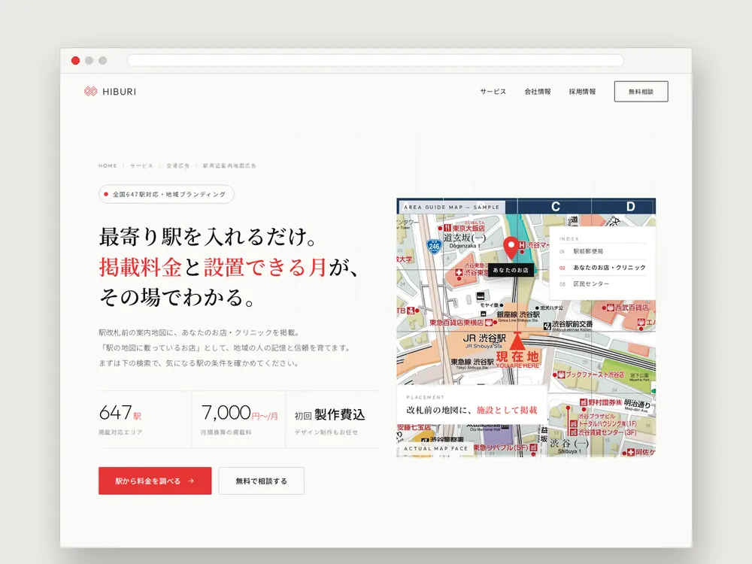Screen dimensions: 752x564
Task: Click the あなたのお店 map label
Action: [511, 270]
